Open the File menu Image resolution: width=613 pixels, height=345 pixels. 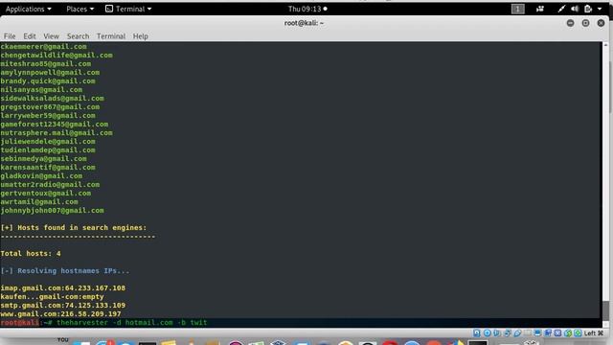10,36
